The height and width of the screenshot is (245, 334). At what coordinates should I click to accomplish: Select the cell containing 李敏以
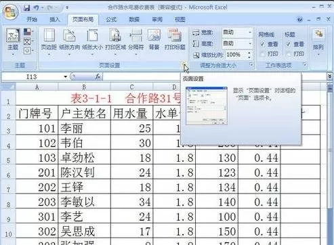click(x=84, y=202)
